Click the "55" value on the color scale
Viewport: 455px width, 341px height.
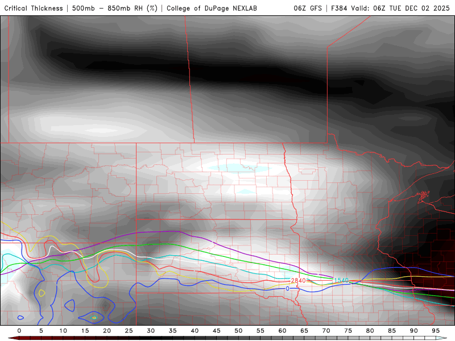[x=260, y=331]
